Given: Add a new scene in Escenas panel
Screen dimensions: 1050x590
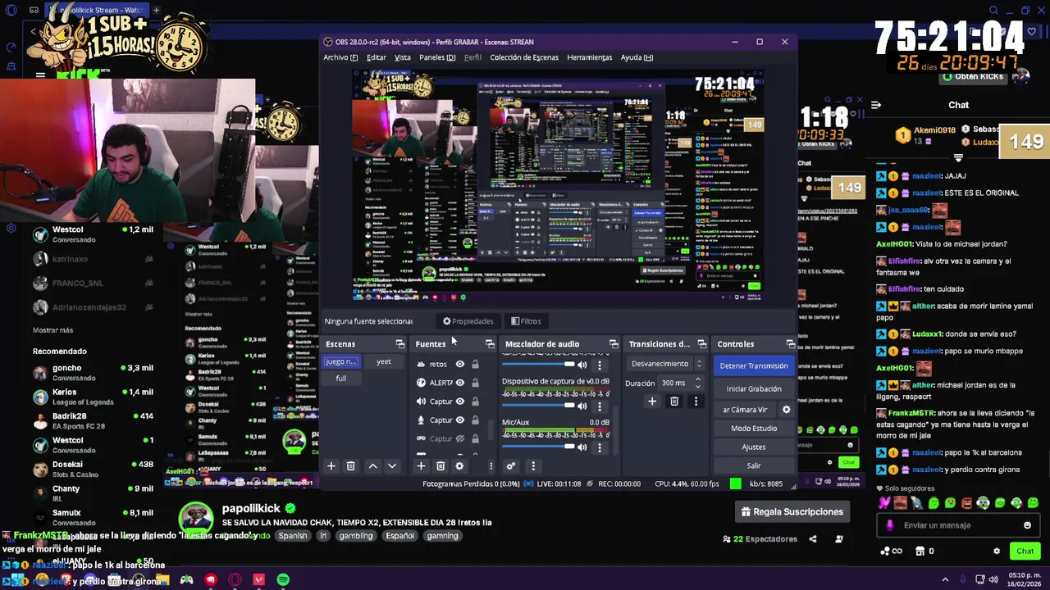Looking at the screenshot, I should click(x=331, y=466).
